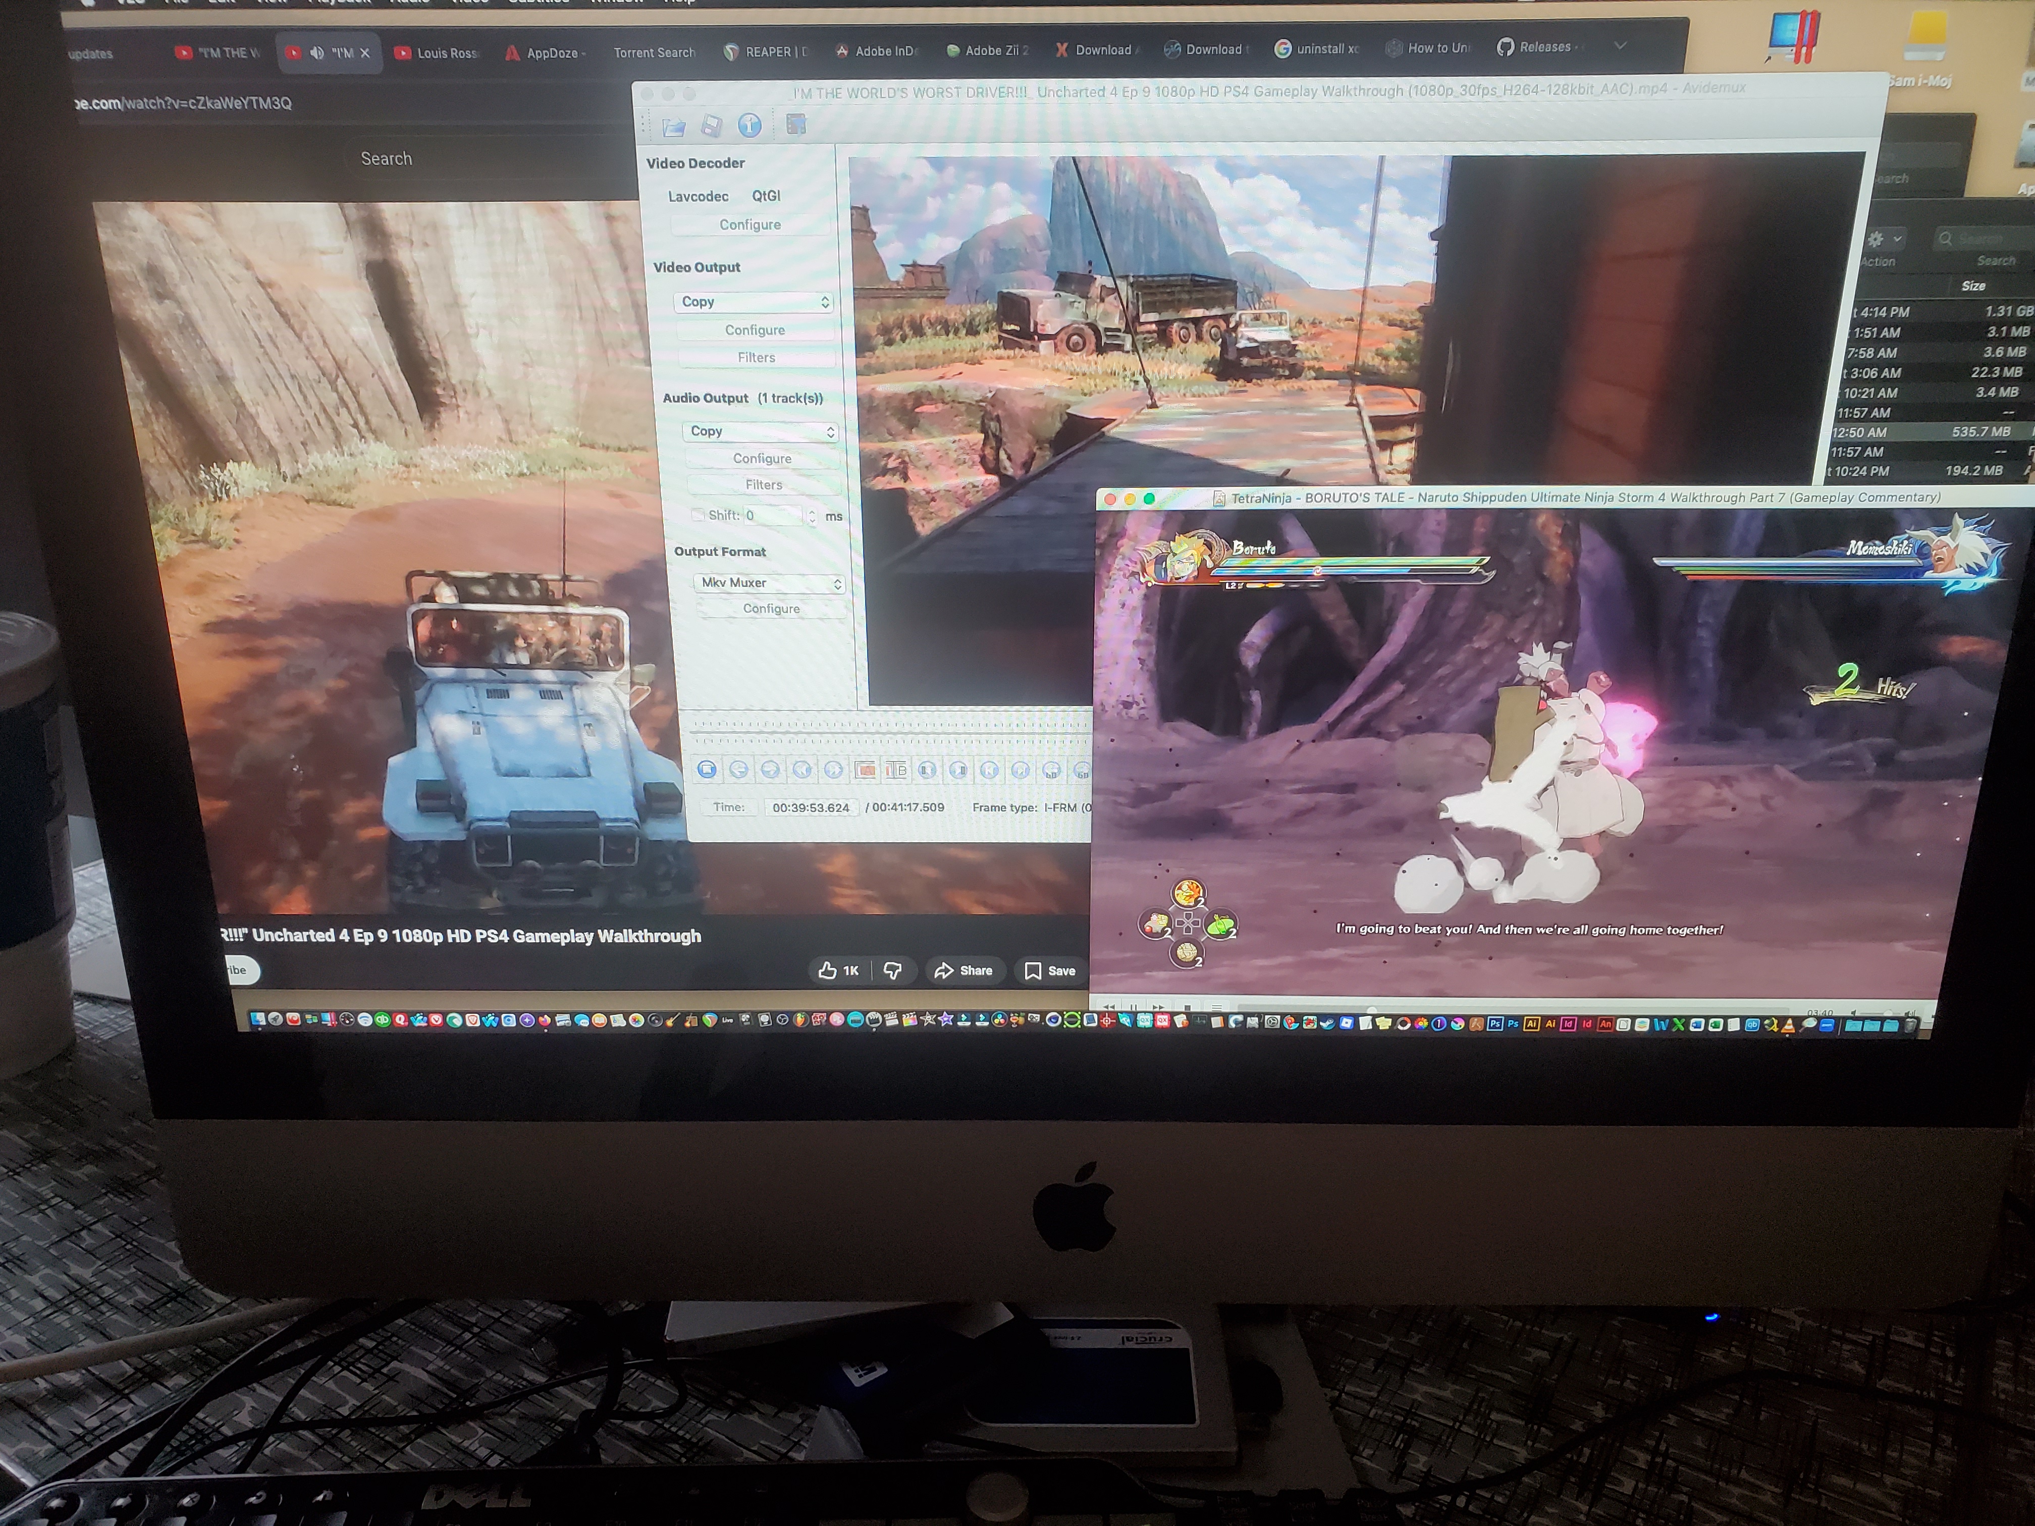Pause playback in the TetraNinja video player
The image size is (2035, 1526).
coord(1134,1006)
